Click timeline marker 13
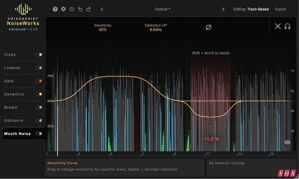 point(240,154)
